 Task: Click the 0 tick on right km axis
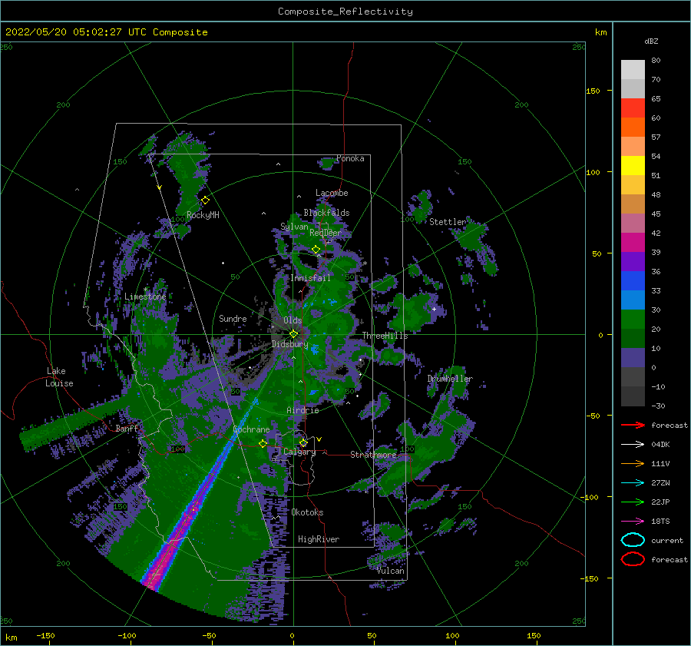(600, 335)
